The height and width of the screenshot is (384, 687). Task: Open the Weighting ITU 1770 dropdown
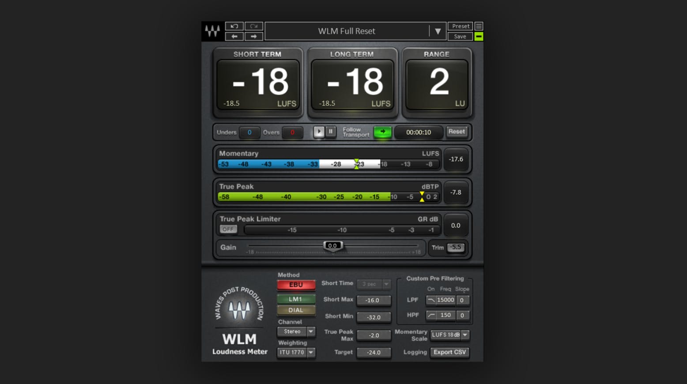296,352
